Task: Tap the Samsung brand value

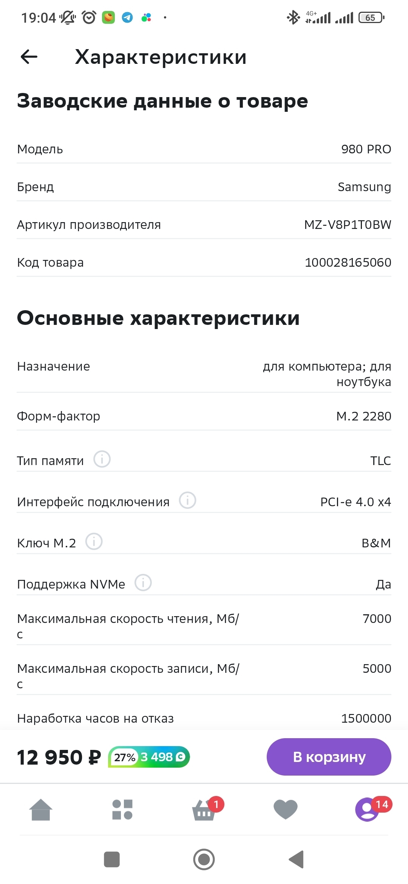Action: click(x=364, y=187)
